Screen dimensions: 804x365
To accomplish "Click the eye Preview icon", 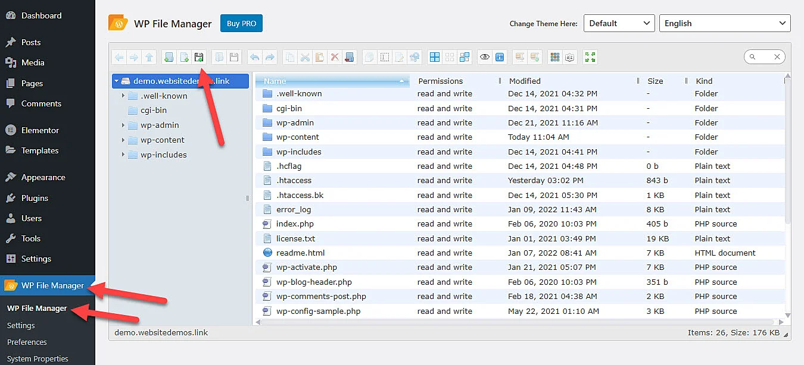I will 485,57.
